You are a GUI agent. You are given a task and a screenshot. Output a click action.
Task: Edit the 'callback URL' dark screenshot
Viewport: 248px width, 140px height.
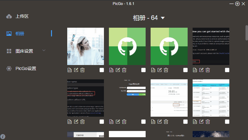76,122
